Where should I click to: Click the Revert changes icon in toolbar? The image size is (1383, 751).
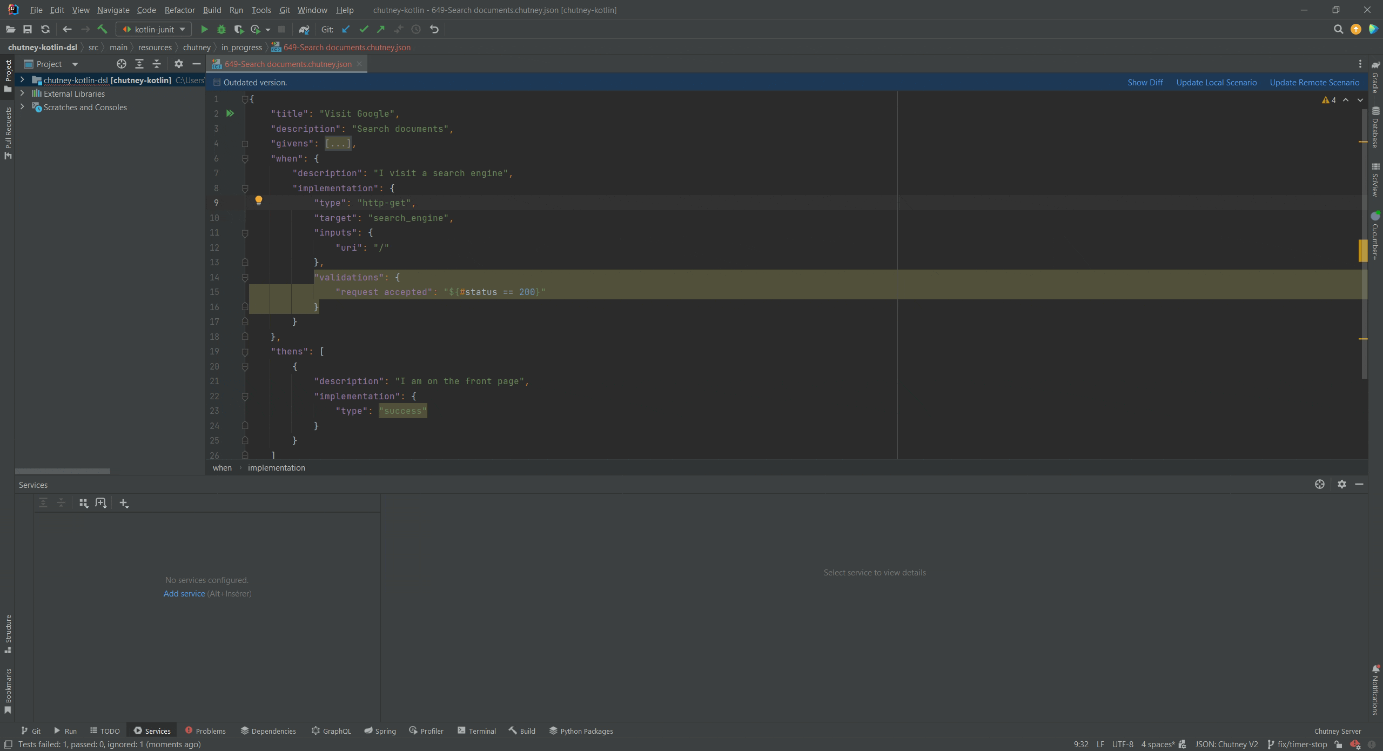tap(435, 30)
